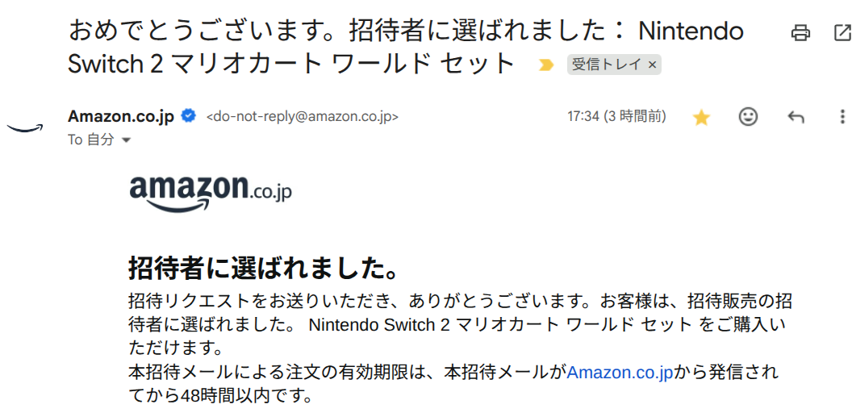Unstar the message with the star
The width and height of the screenshot is (852, 417).
(x=701, y=117)
